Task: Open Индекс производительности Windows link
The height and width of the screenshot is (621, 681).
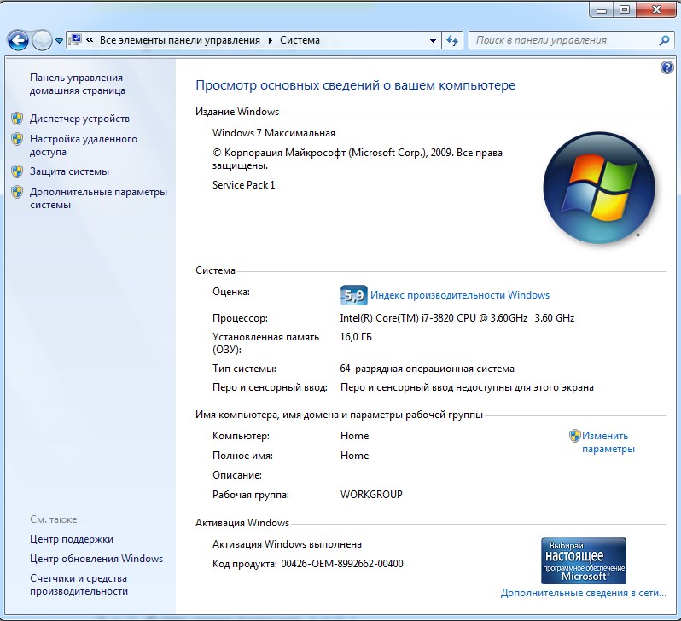Action: [x=460, y=295]
